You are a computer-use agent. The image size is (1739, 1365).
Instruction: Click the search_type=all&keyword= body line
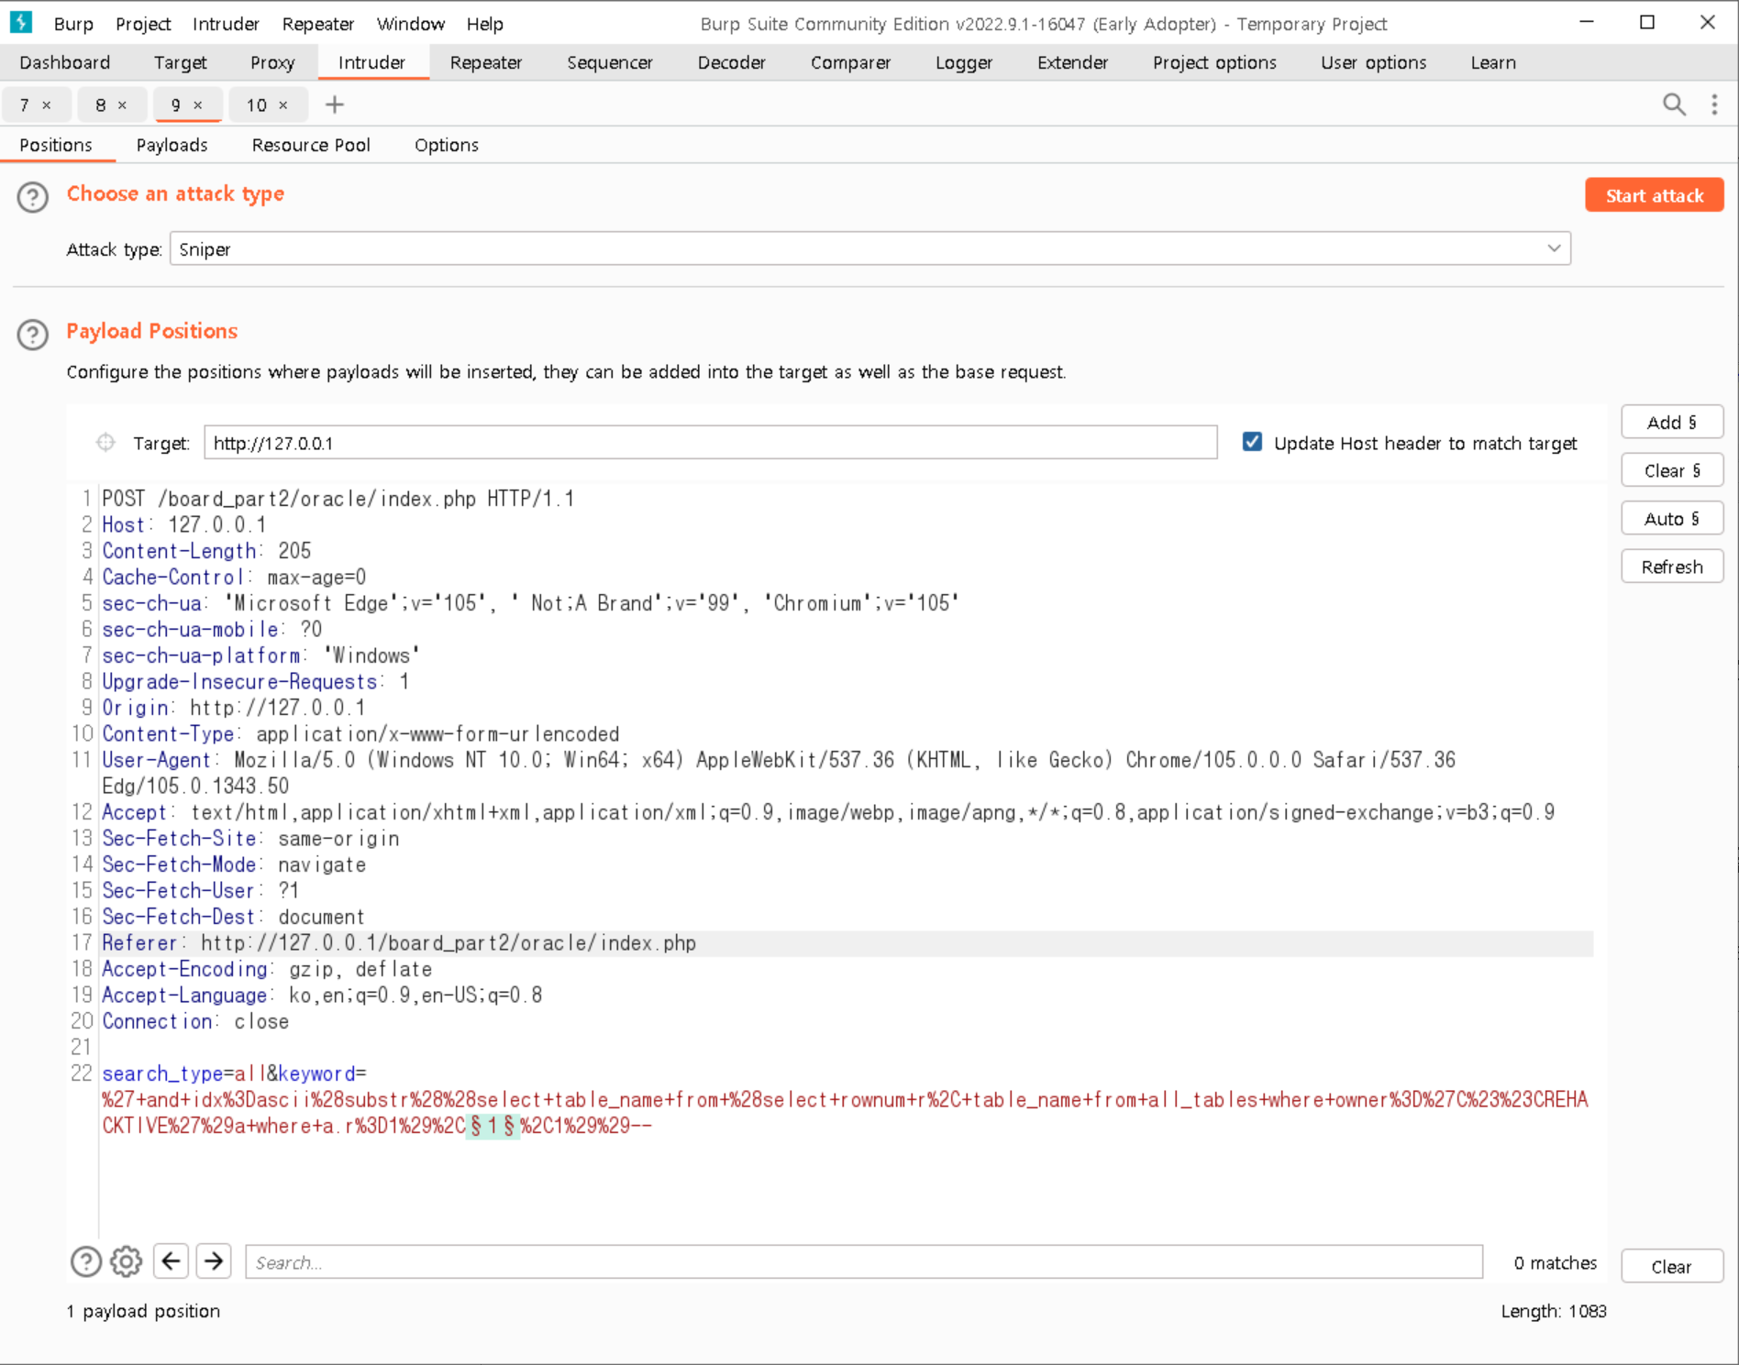[234, 1073]
